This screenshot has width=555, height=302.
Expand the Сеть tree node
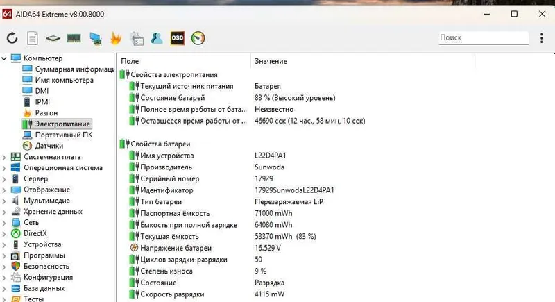click(4, 223)
